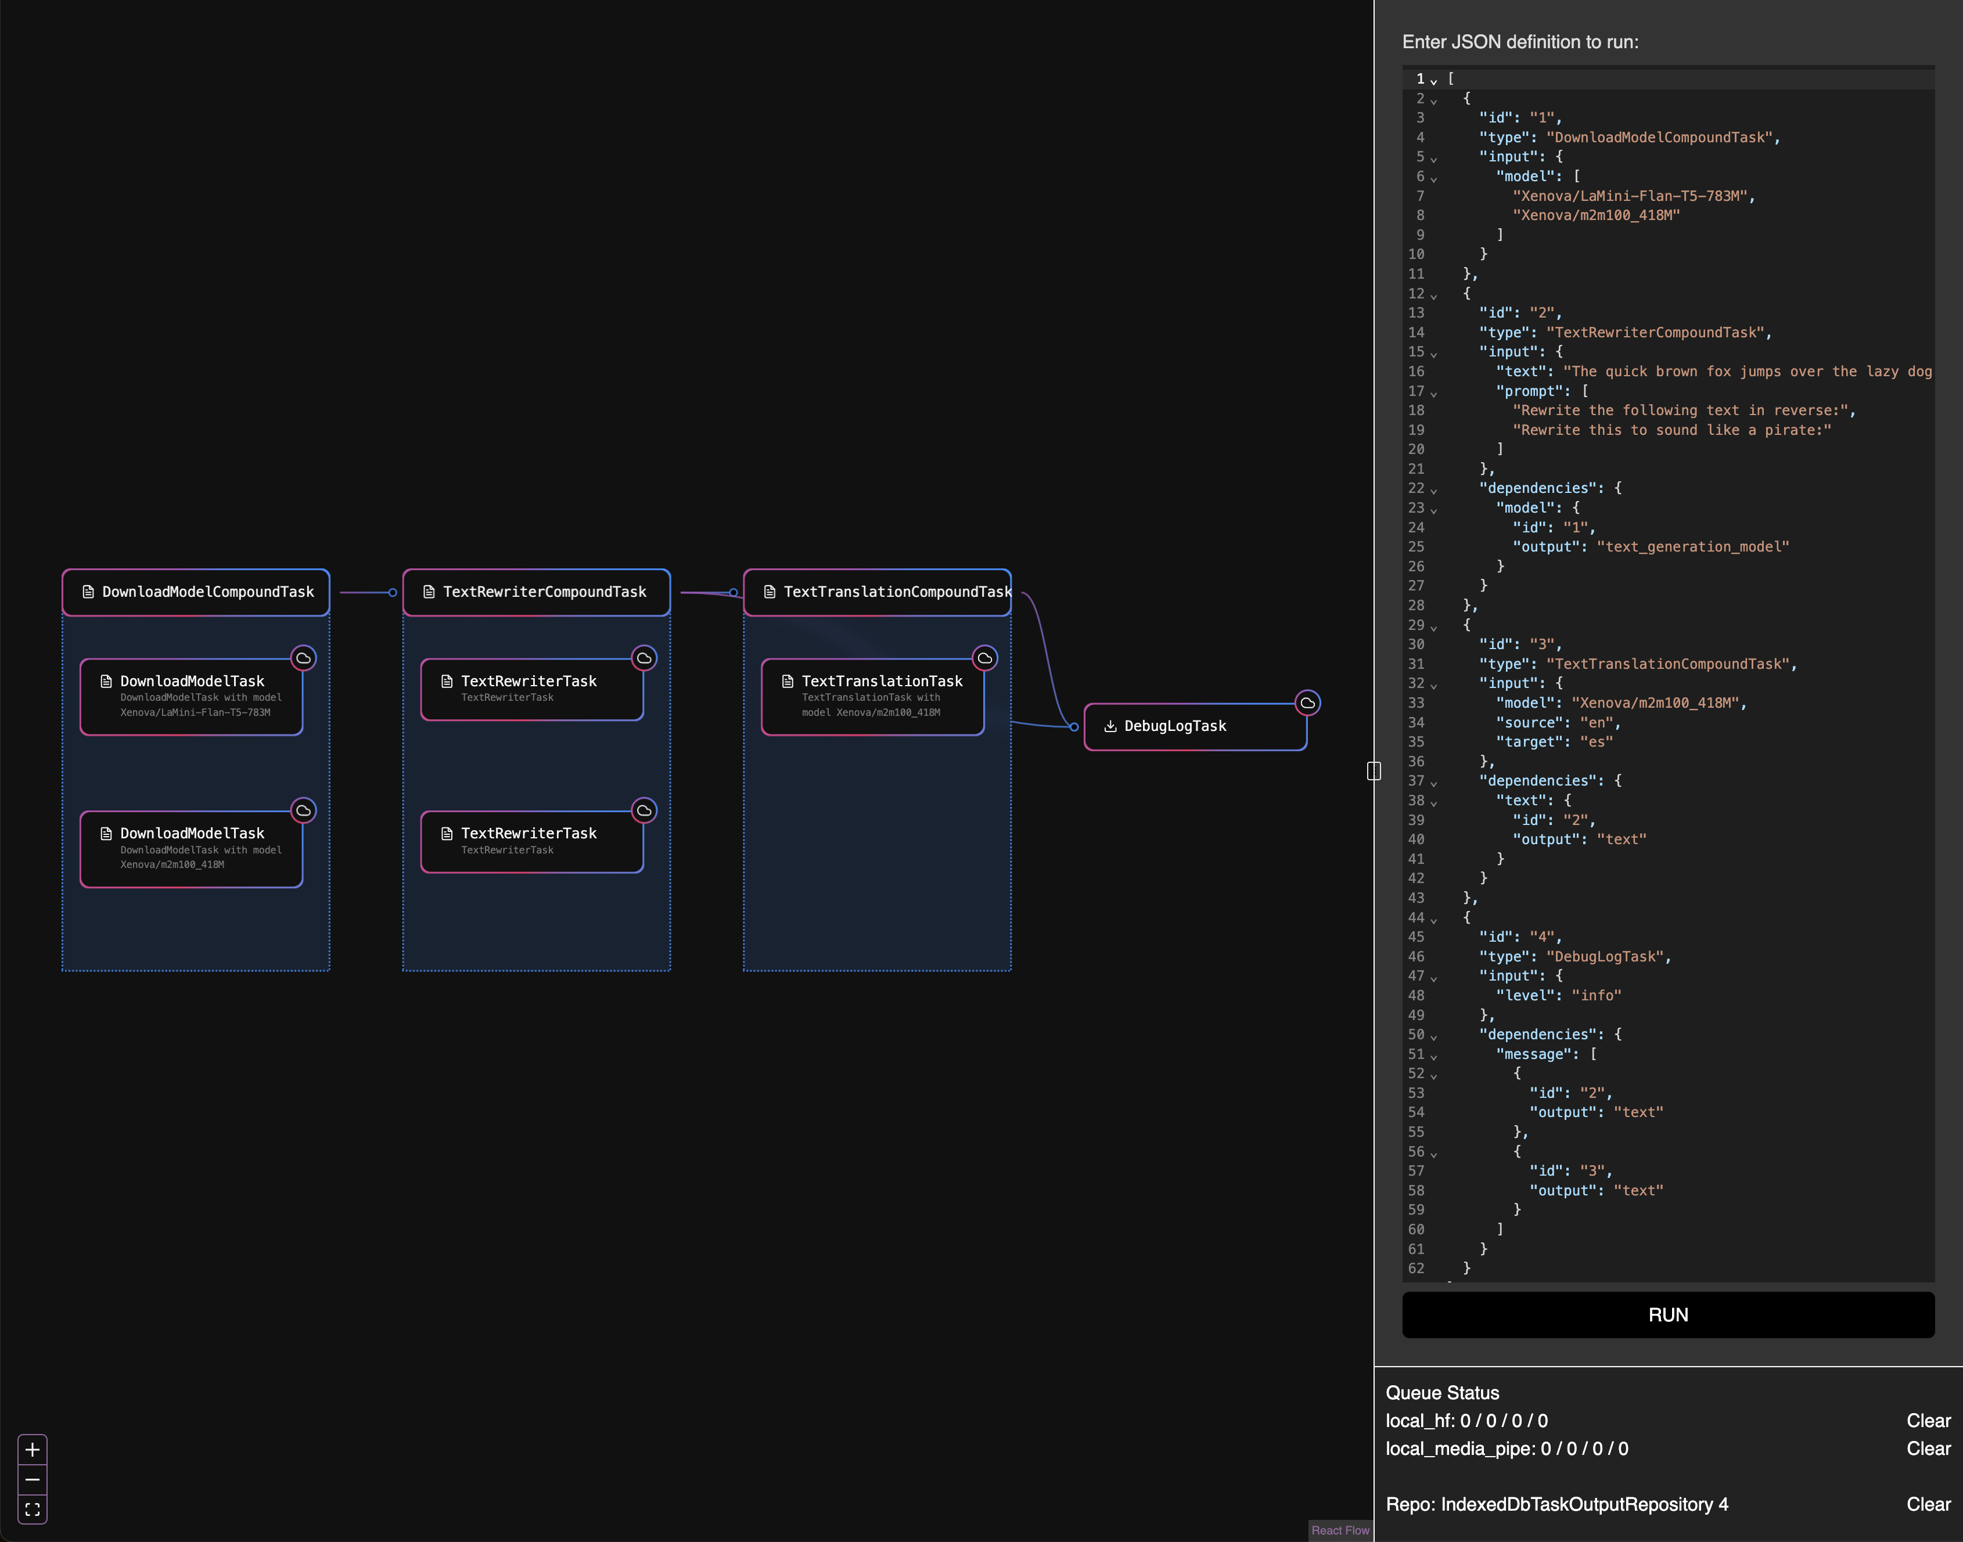Click cloud icon on second TextRewriterTask node
1963x1542 pixels.
tap(644, 810)
